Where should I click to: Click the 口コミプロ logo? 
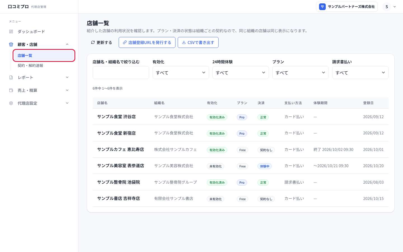click(x=18, y=6)
